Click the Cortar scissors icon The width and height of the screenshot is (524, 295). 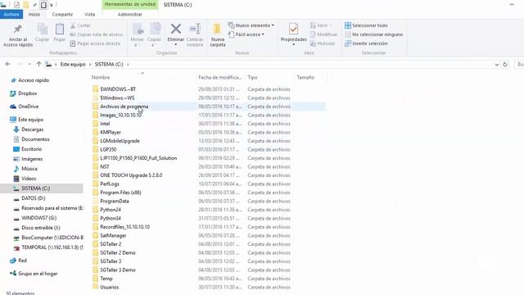[73, 25]
